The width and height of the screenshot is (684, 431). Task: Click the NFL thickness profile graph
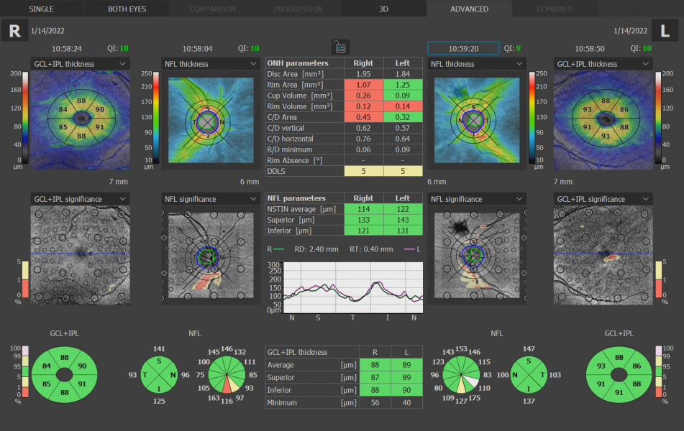(x=353, y=287)
